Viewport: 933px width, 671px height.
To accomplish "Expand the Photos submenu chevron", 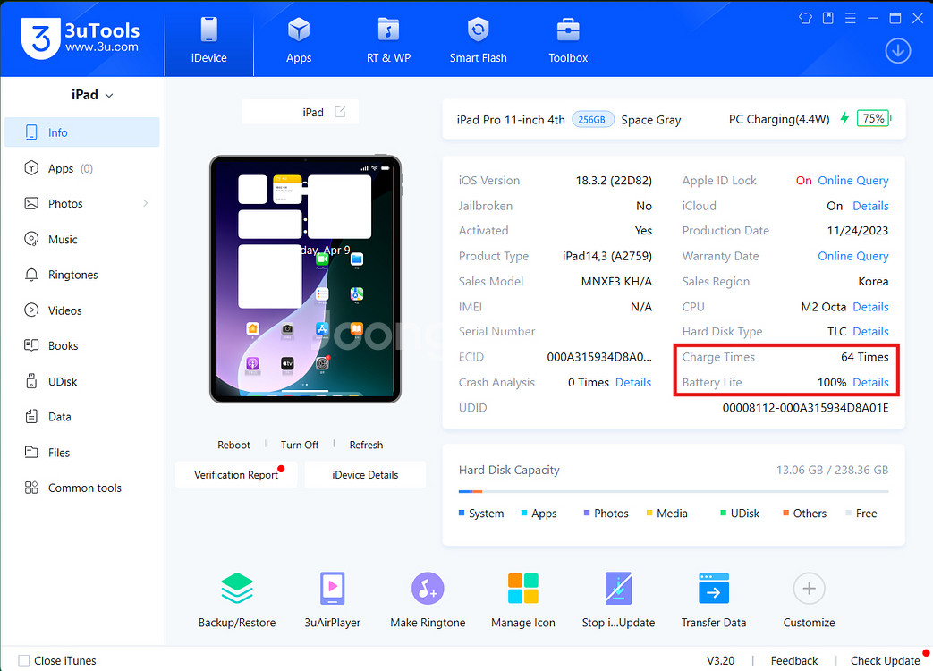I will [x=146, y=203].
